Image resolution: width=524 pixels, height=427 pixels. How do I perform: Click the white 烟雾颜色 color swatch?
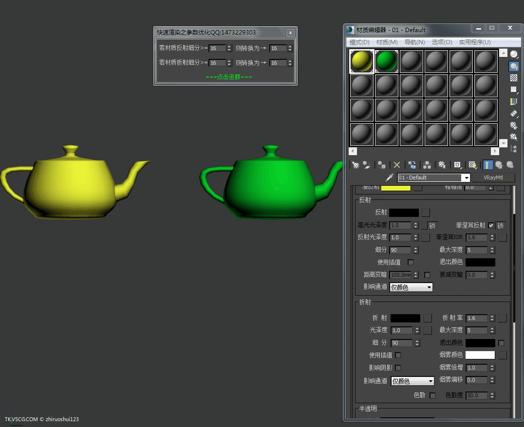480,355
